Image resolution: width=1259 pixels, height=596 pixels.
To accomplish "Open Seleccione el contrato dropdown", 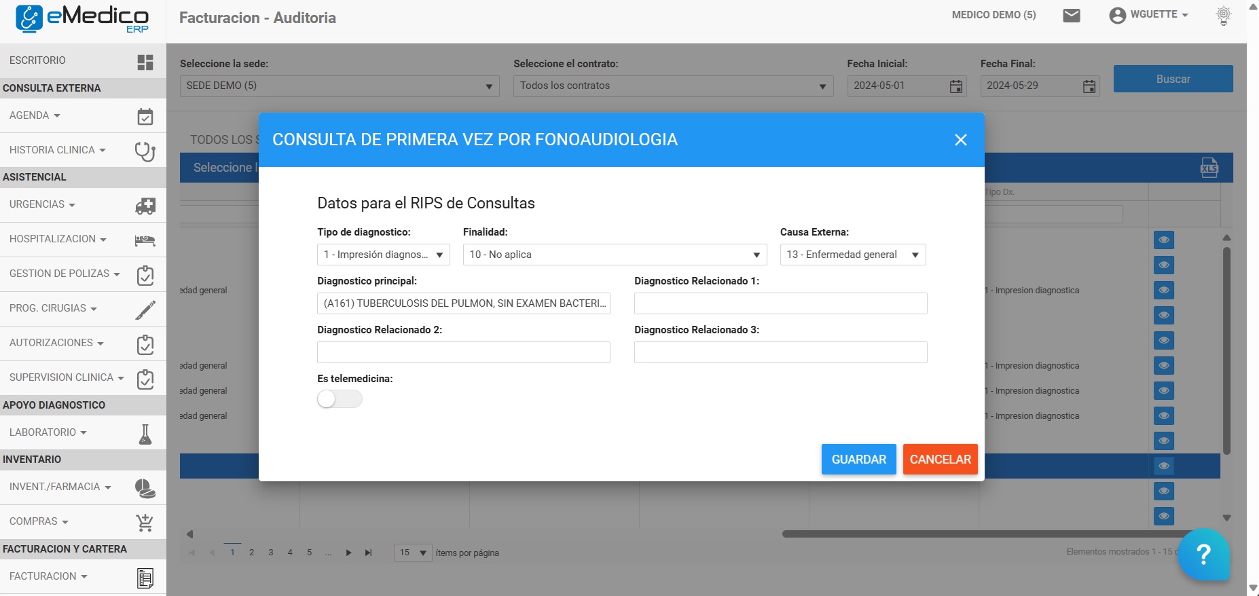I will point(673,86).
